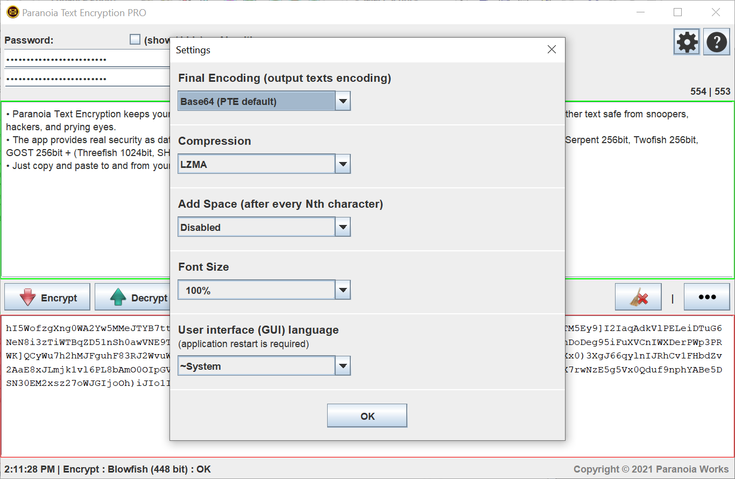Close the Settings dialog
The height and width of the screenshot is (479, 735).
[552, 50]
